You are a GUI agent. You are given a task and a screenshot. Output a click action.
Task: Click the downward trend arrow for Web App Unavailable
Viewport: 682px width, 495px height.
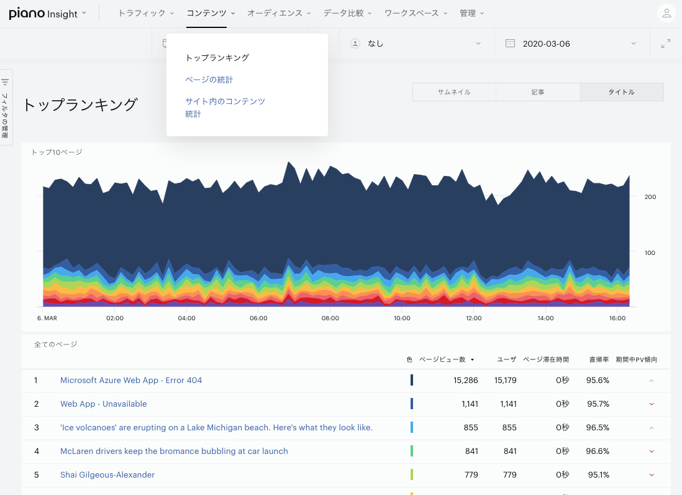pos(652,404)
